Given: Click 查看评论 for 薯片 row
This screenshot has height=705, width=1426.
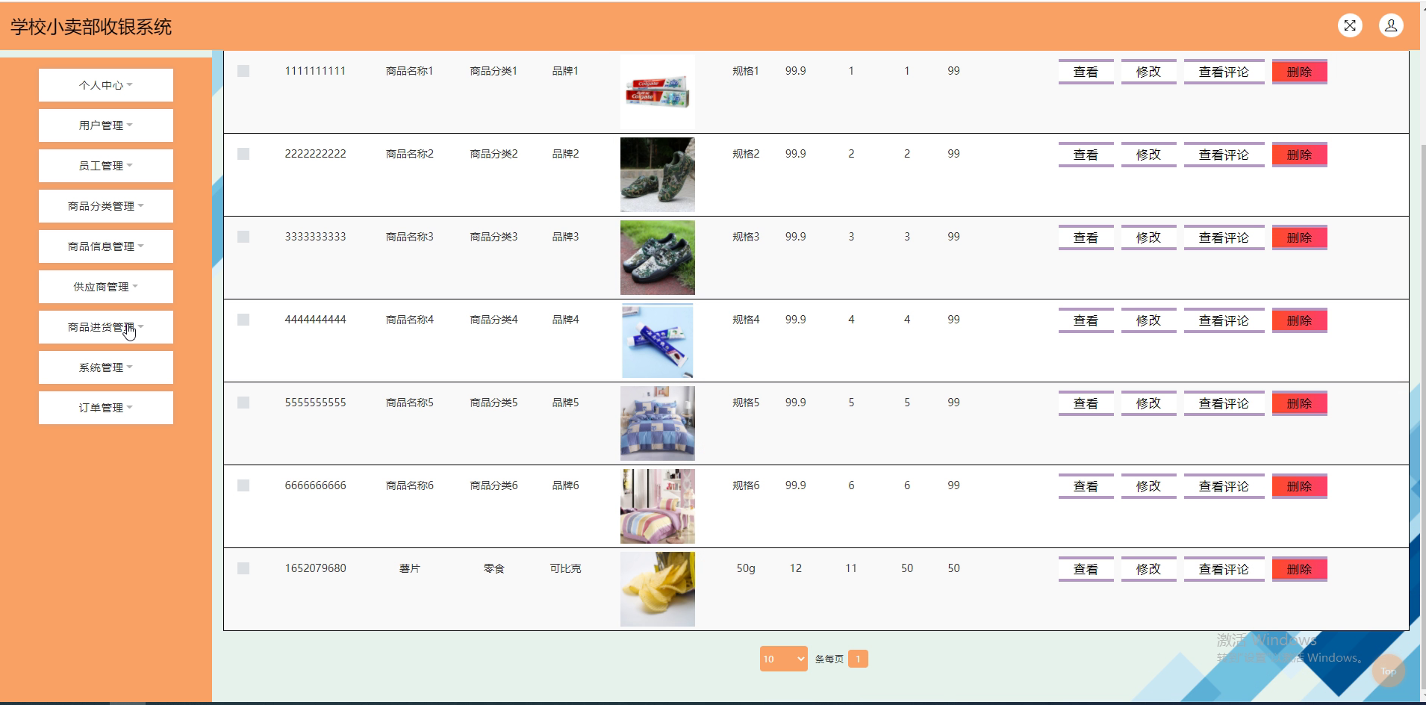Looking at the screenshot, I should click(x=1224, y=569).
